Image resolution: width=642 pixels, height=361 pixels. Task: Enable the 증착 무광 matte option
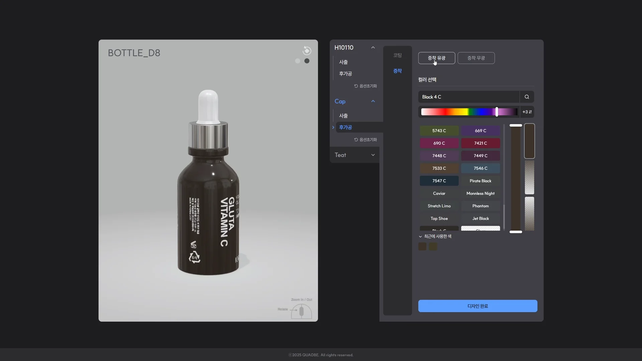[476, 58]
